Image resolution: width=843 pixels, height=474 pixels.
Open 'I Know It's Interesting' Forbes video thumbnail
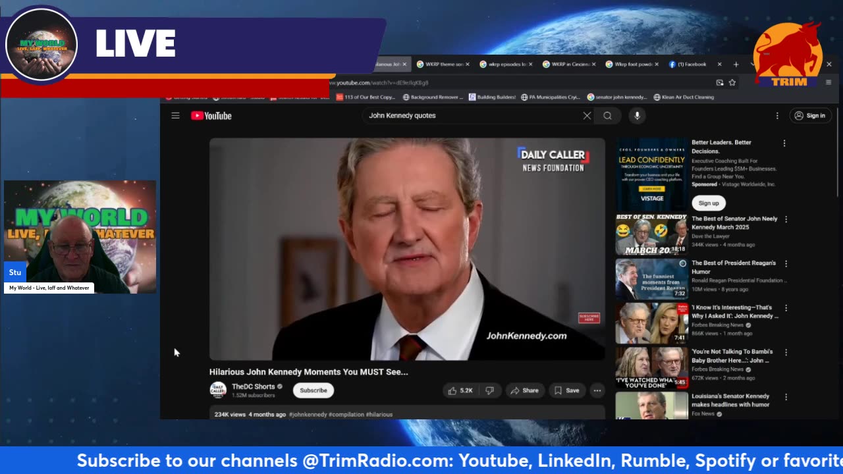[x=651, y=323]
